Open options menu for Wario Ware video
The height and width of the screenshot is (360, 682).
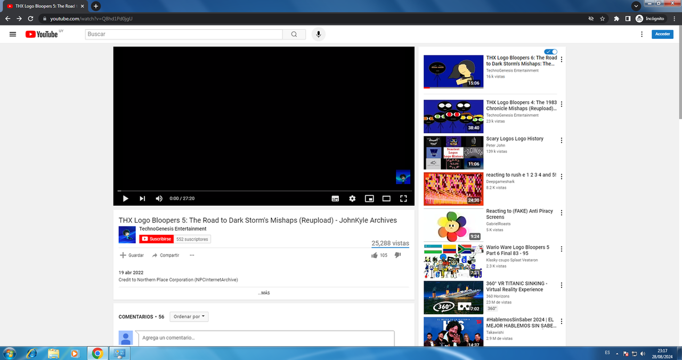coord(561,249)
